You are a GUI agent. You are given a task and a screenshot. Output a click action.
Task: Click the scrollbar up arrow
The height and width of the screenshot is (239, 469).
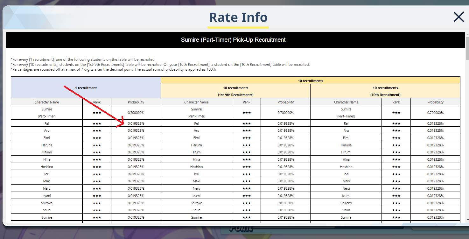(x=467, y=34)
